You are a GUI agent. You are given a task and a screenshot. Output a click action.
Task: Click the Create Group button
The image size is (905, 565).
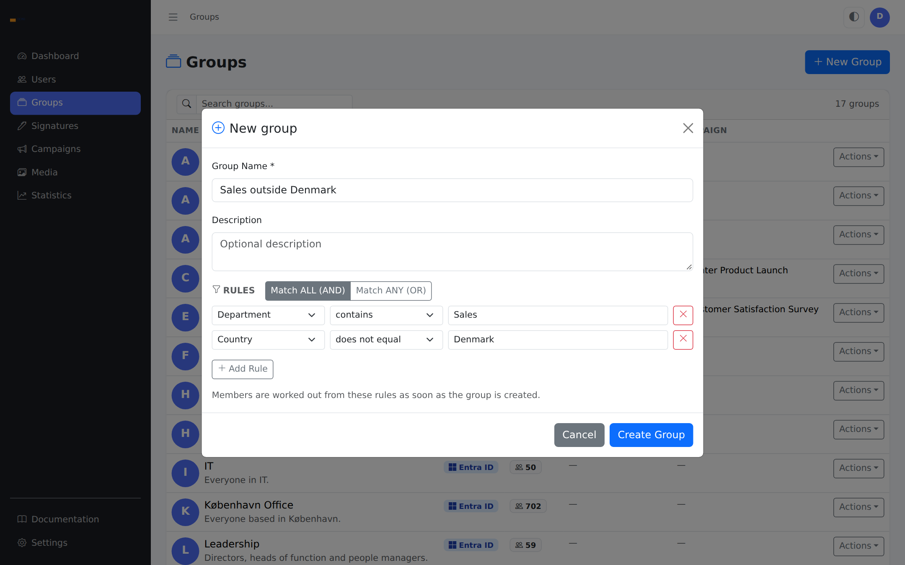click(x=651, y=435)
